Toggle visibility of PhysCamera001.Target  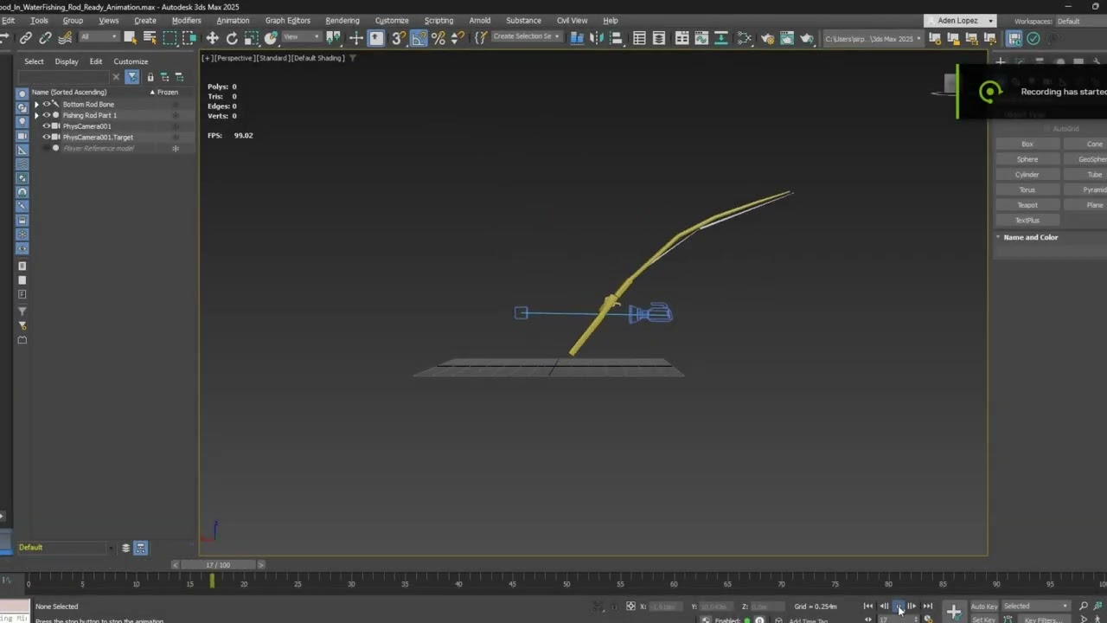click(x=47, y=137)
